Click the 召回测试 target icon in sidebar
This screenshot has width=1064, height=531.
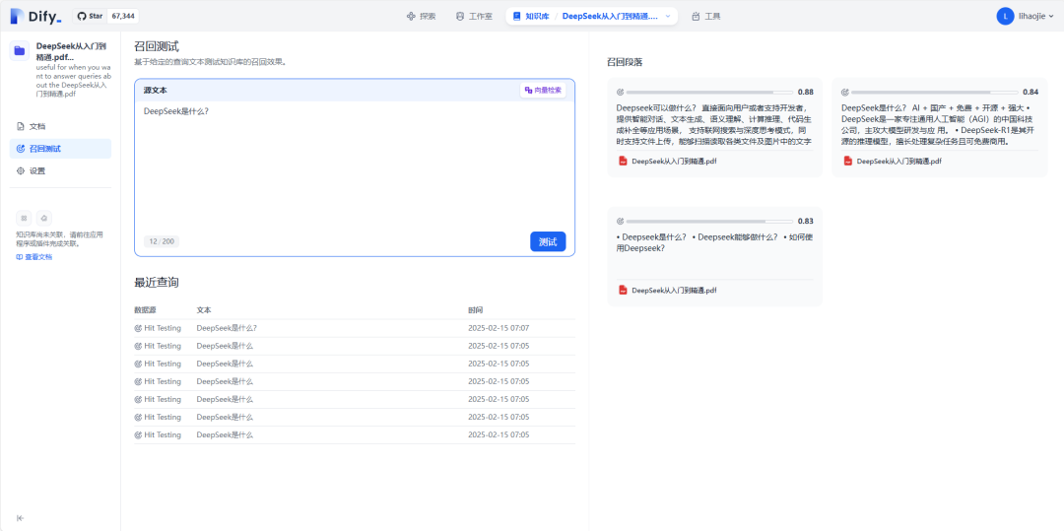coord(21,149)
